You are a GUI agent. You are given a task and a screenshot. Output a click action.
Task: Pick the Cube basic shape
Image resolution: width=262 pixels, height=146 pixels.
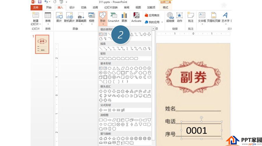click(101, 77)
